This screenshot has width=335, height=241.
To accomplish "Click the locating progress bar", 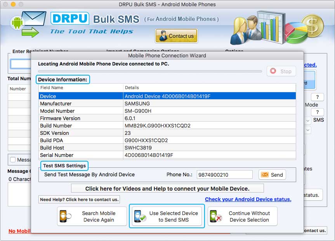I will (150, 71).
